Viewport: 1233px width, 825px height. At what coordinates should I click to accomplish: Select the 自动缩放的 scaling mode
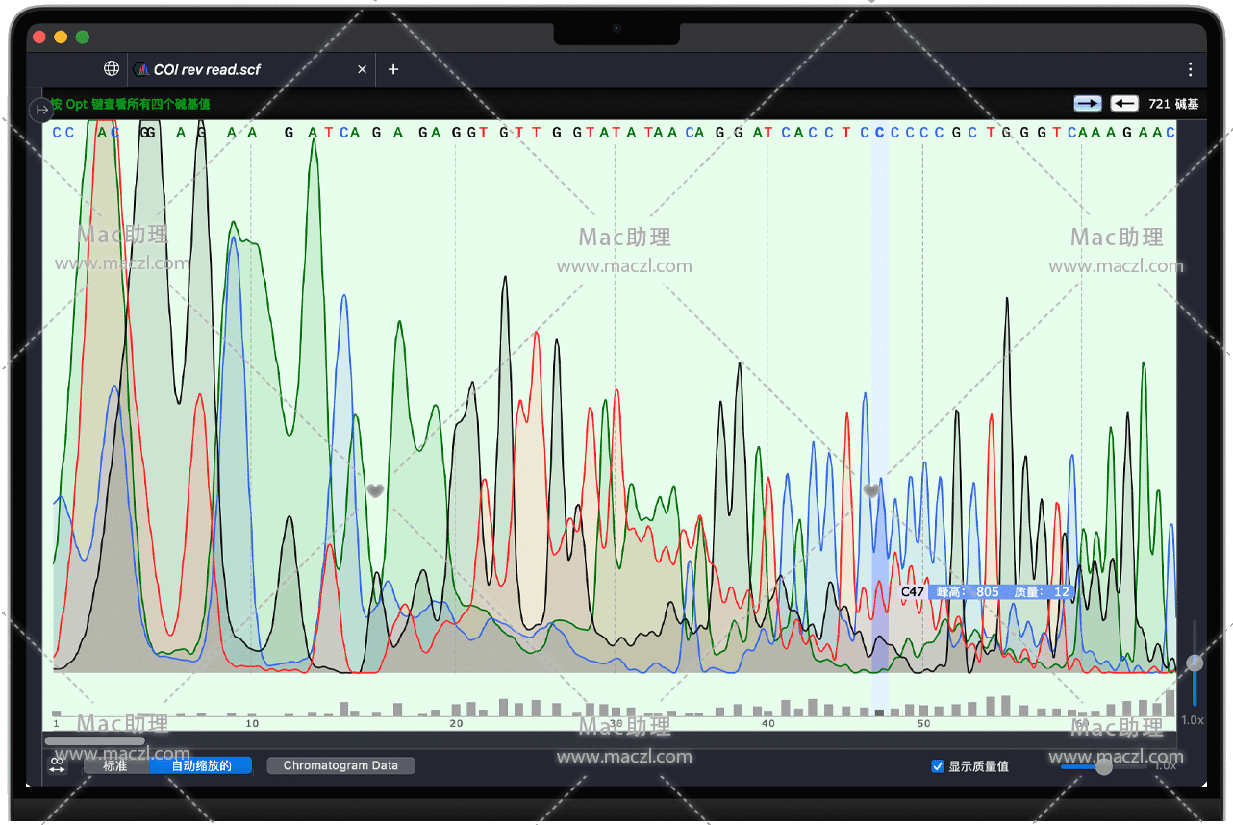(201, 765)
